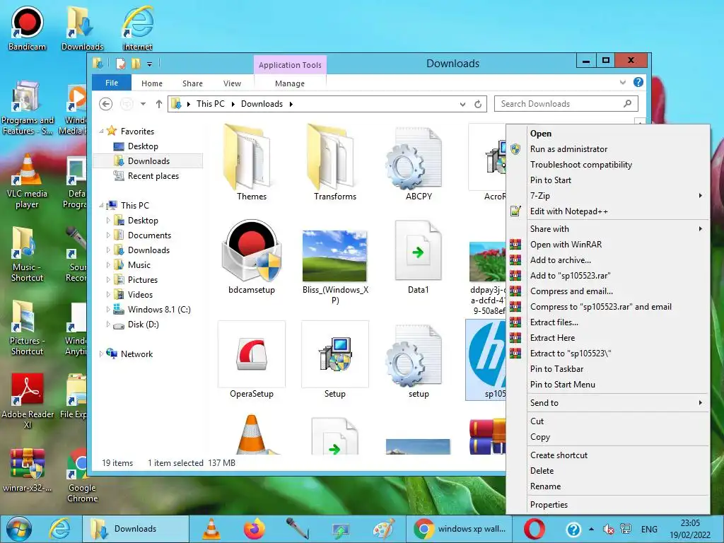Open the File ribbon tab
The width and height of the screenshot is (724, 543).
click(x=112, y=83)
